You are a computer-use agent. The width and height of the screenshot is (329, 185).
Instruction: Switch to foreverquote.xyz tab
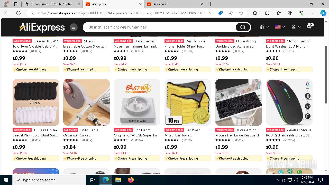(x=52, y=4)
